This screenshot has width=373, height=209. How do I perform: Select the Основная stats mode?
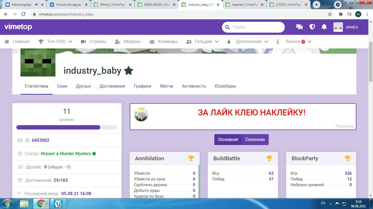pyautogui.click(x=228, y=140)
